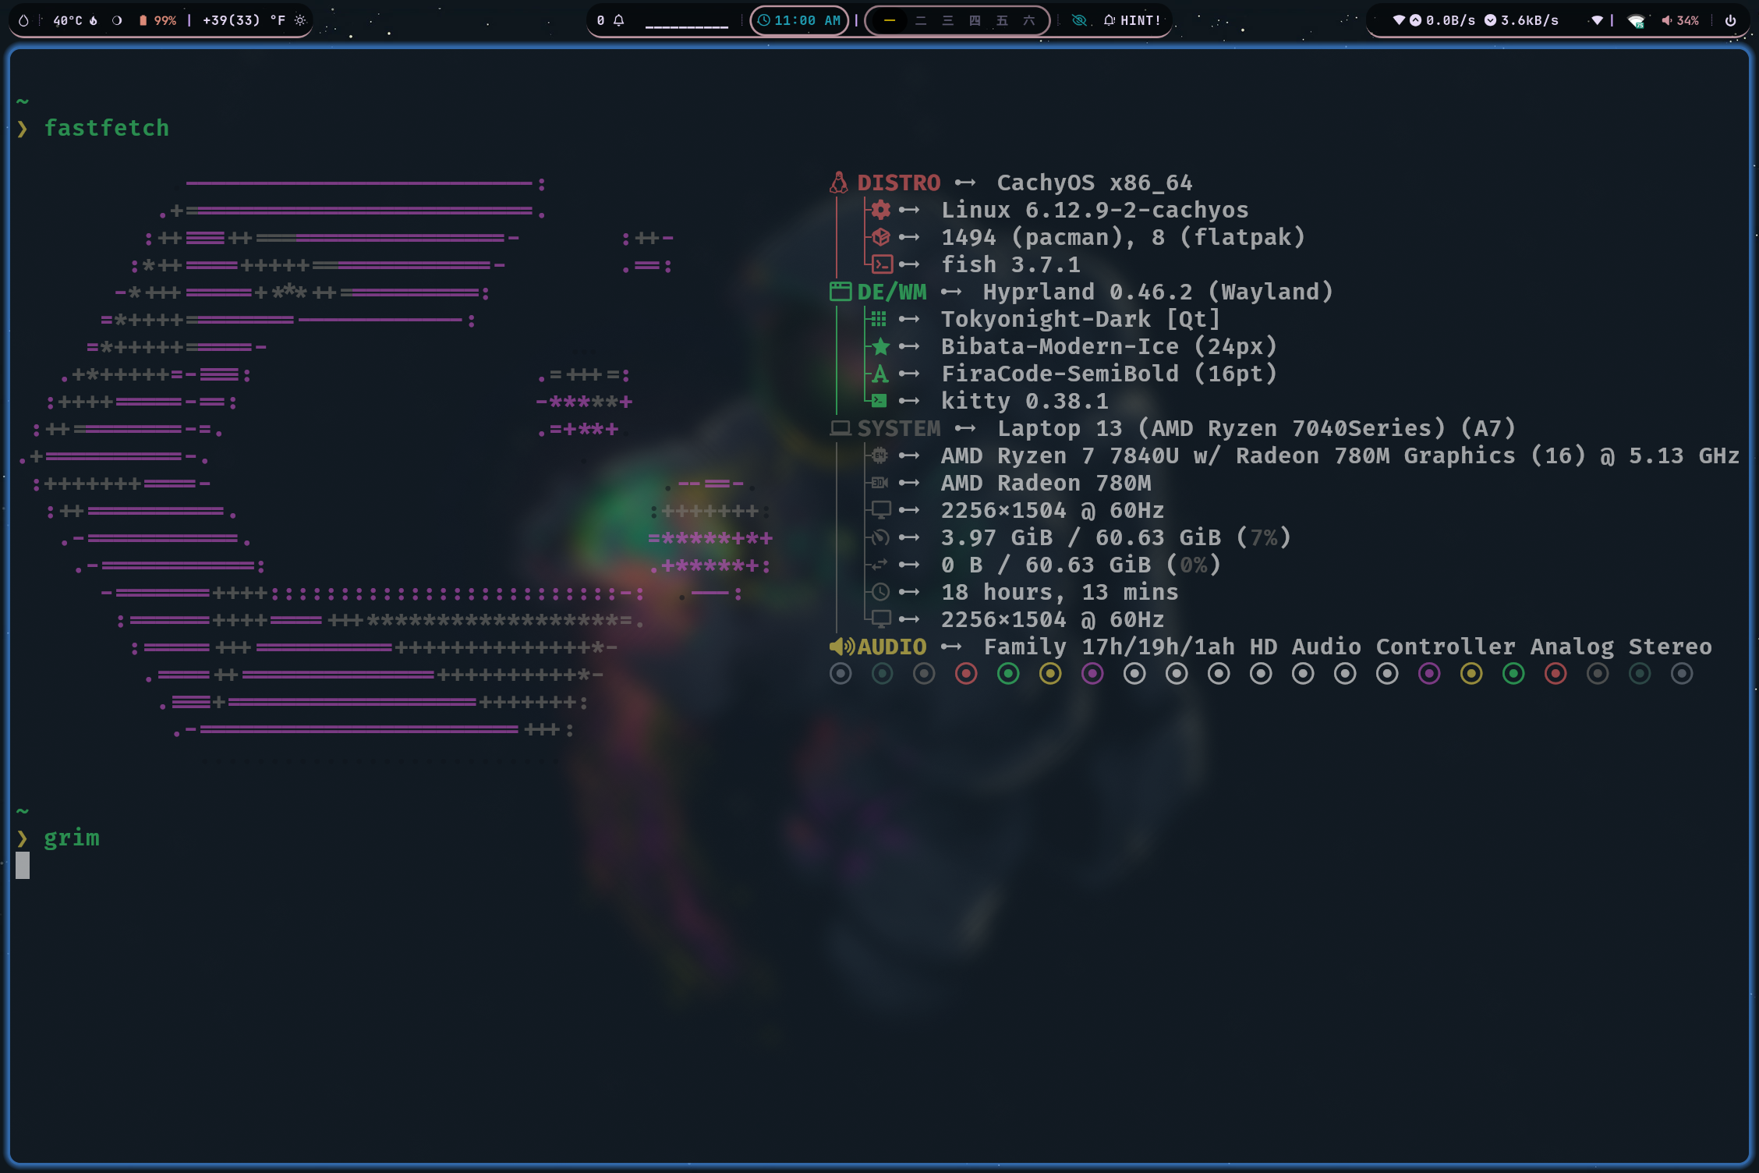Switch to workspace 三
The image size is (1759, 1173).
(948, 20)
